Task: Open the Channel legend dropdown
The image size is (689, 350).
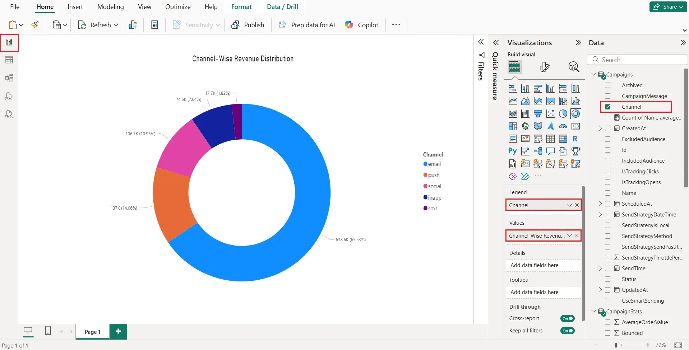Action: pyautogui.click(x=569, y=205)
